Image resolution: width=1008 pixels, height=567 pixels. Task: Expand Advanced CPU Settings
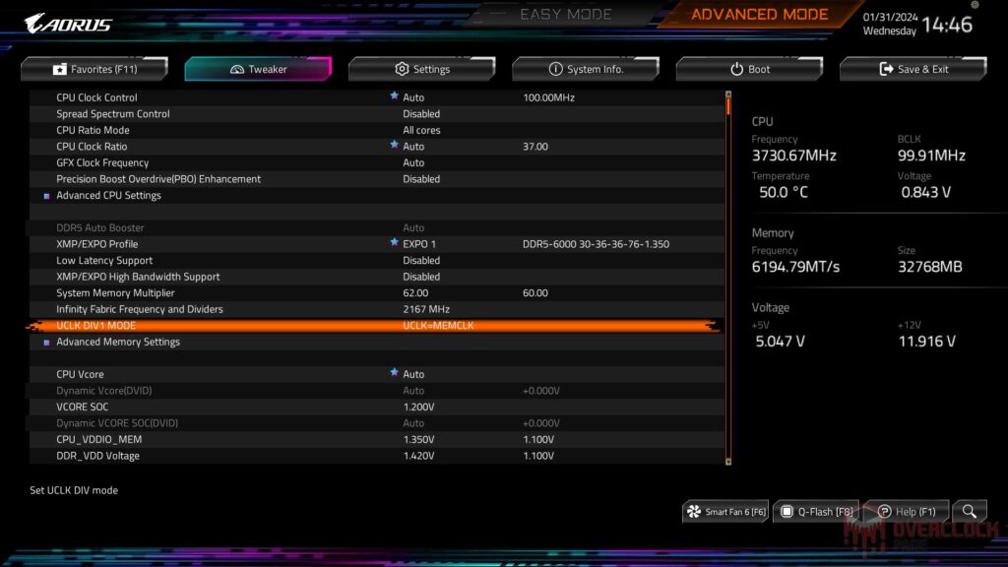(109, 195)
